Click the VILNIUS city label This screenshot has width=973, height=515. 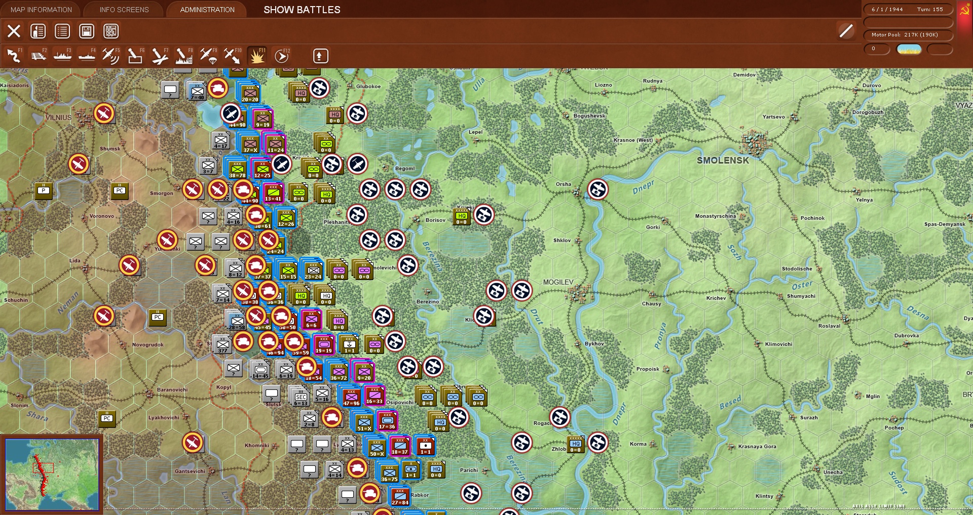pos(58,117)
